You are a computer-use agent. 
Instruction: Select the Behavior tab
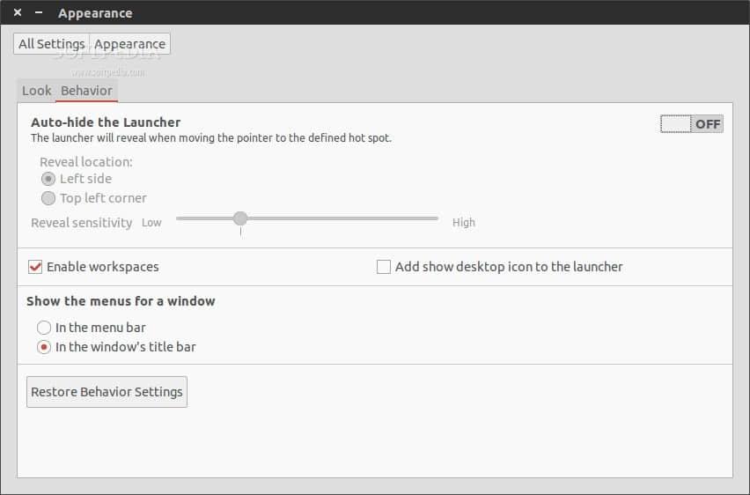86,91
